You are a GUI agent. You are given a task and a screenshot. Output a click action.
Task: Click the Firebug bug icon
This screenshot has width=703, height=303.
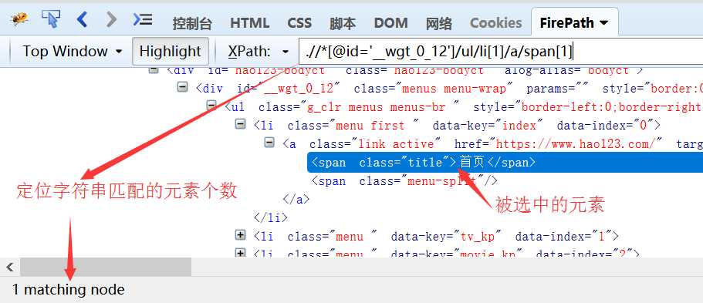click(x=19, y=19)
